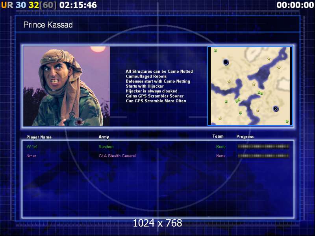Image resolution: width=315 pixels, height=236 pixels.
Task: Click the supply cash icon in minimap's bottom-right corner
Action: pyautogui.click(x=287, y=122)
